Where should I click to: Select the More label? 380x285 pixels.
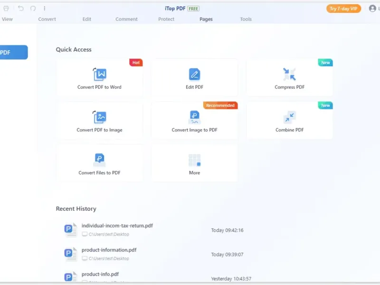click(194, 173)
